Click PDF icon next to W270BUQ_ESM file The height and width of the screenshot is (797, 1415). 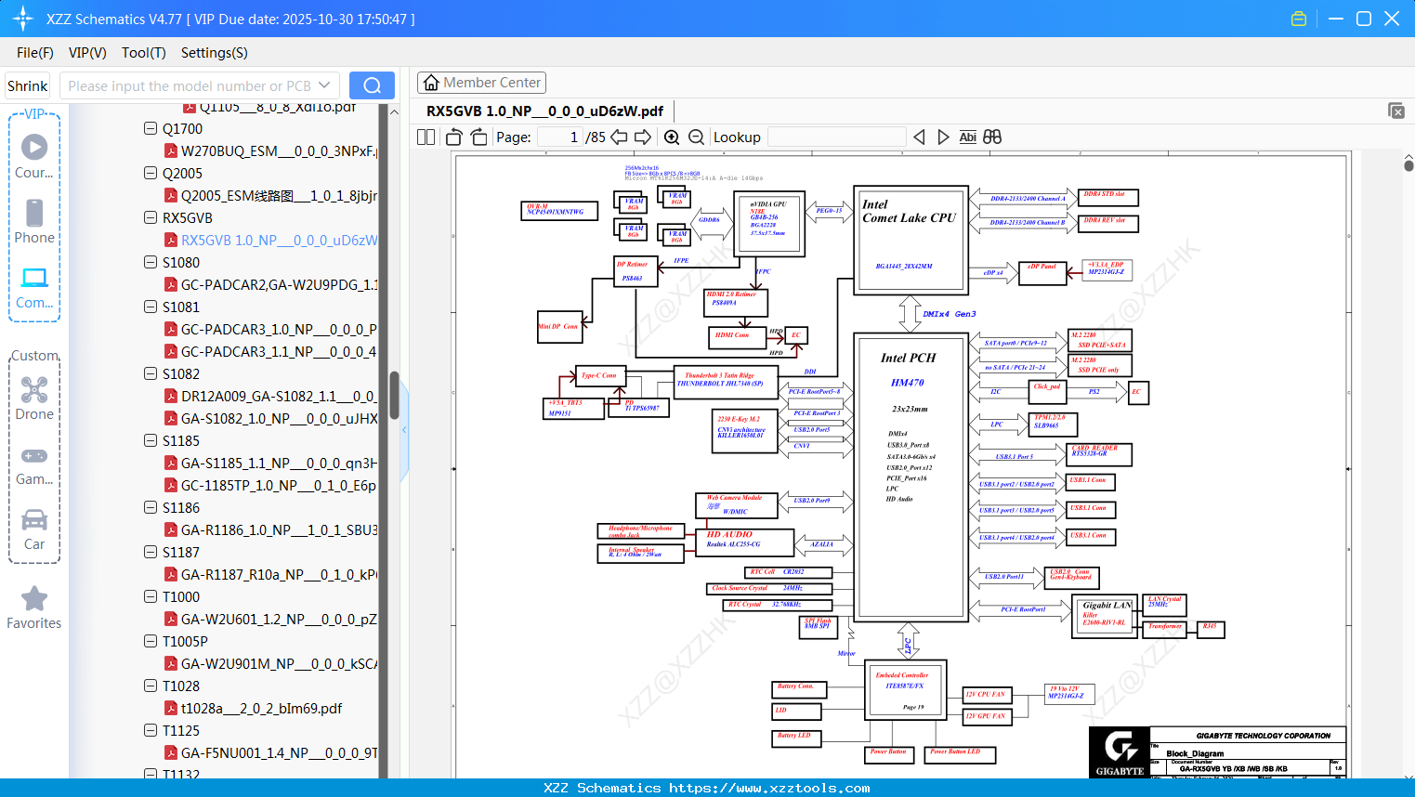click(x=171, y=150)
